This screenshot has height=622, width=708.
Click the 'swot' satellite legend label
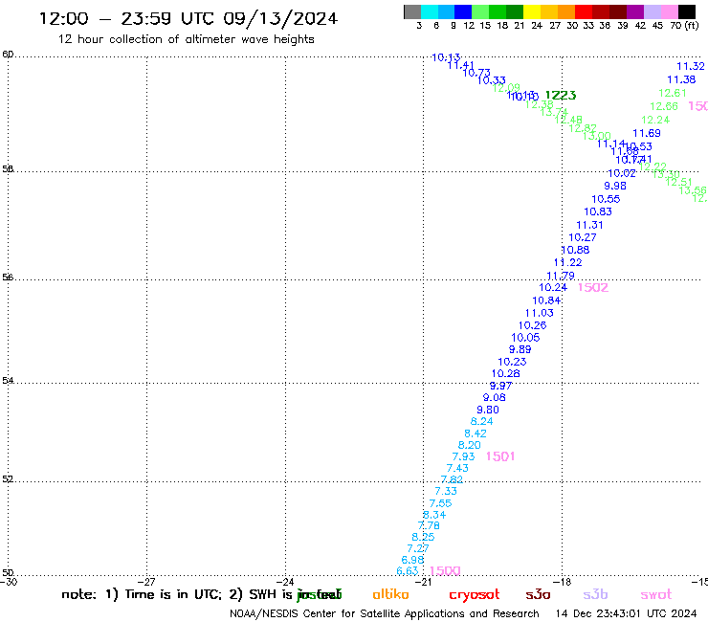click(656, 594)
